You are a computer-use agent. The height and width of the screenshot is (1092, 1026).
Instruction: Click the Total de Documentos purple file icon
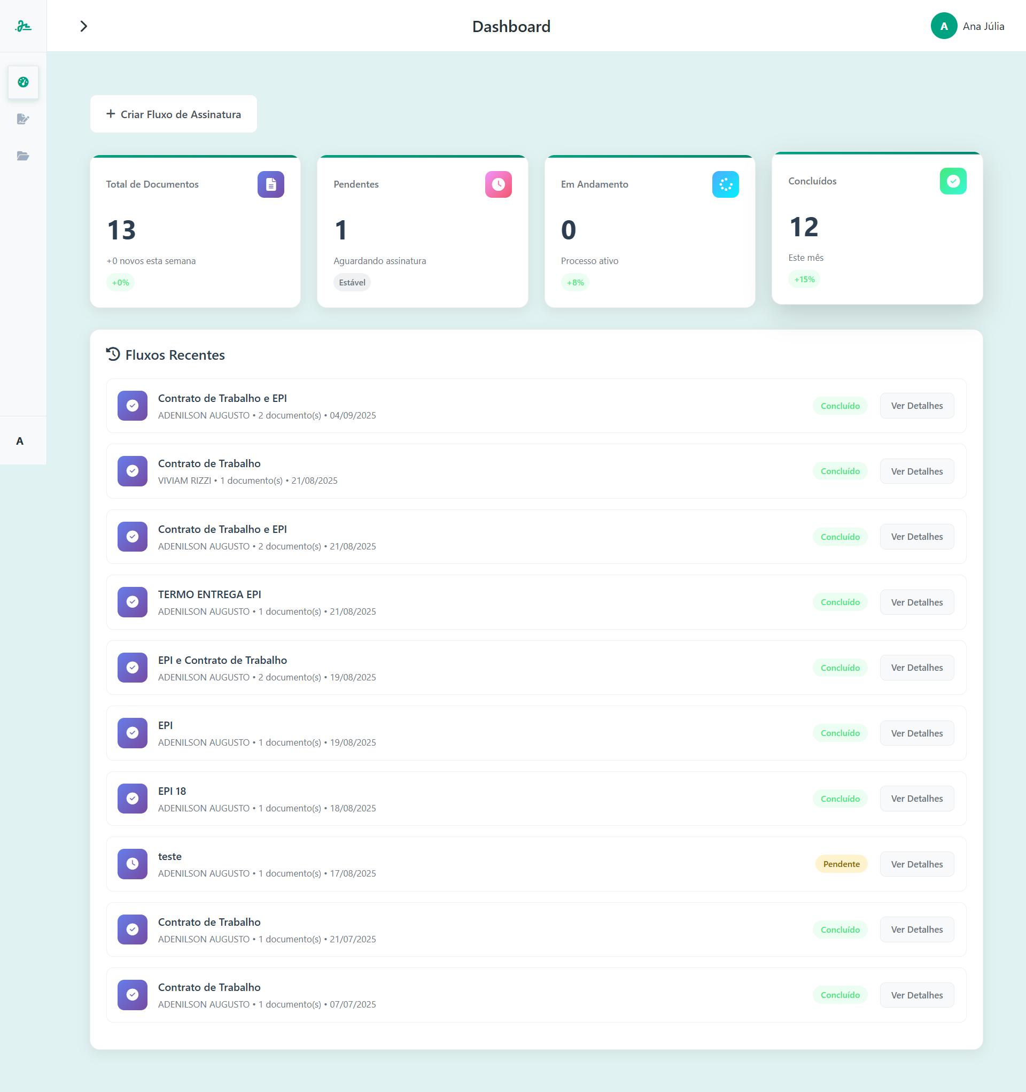coord(271,184)
